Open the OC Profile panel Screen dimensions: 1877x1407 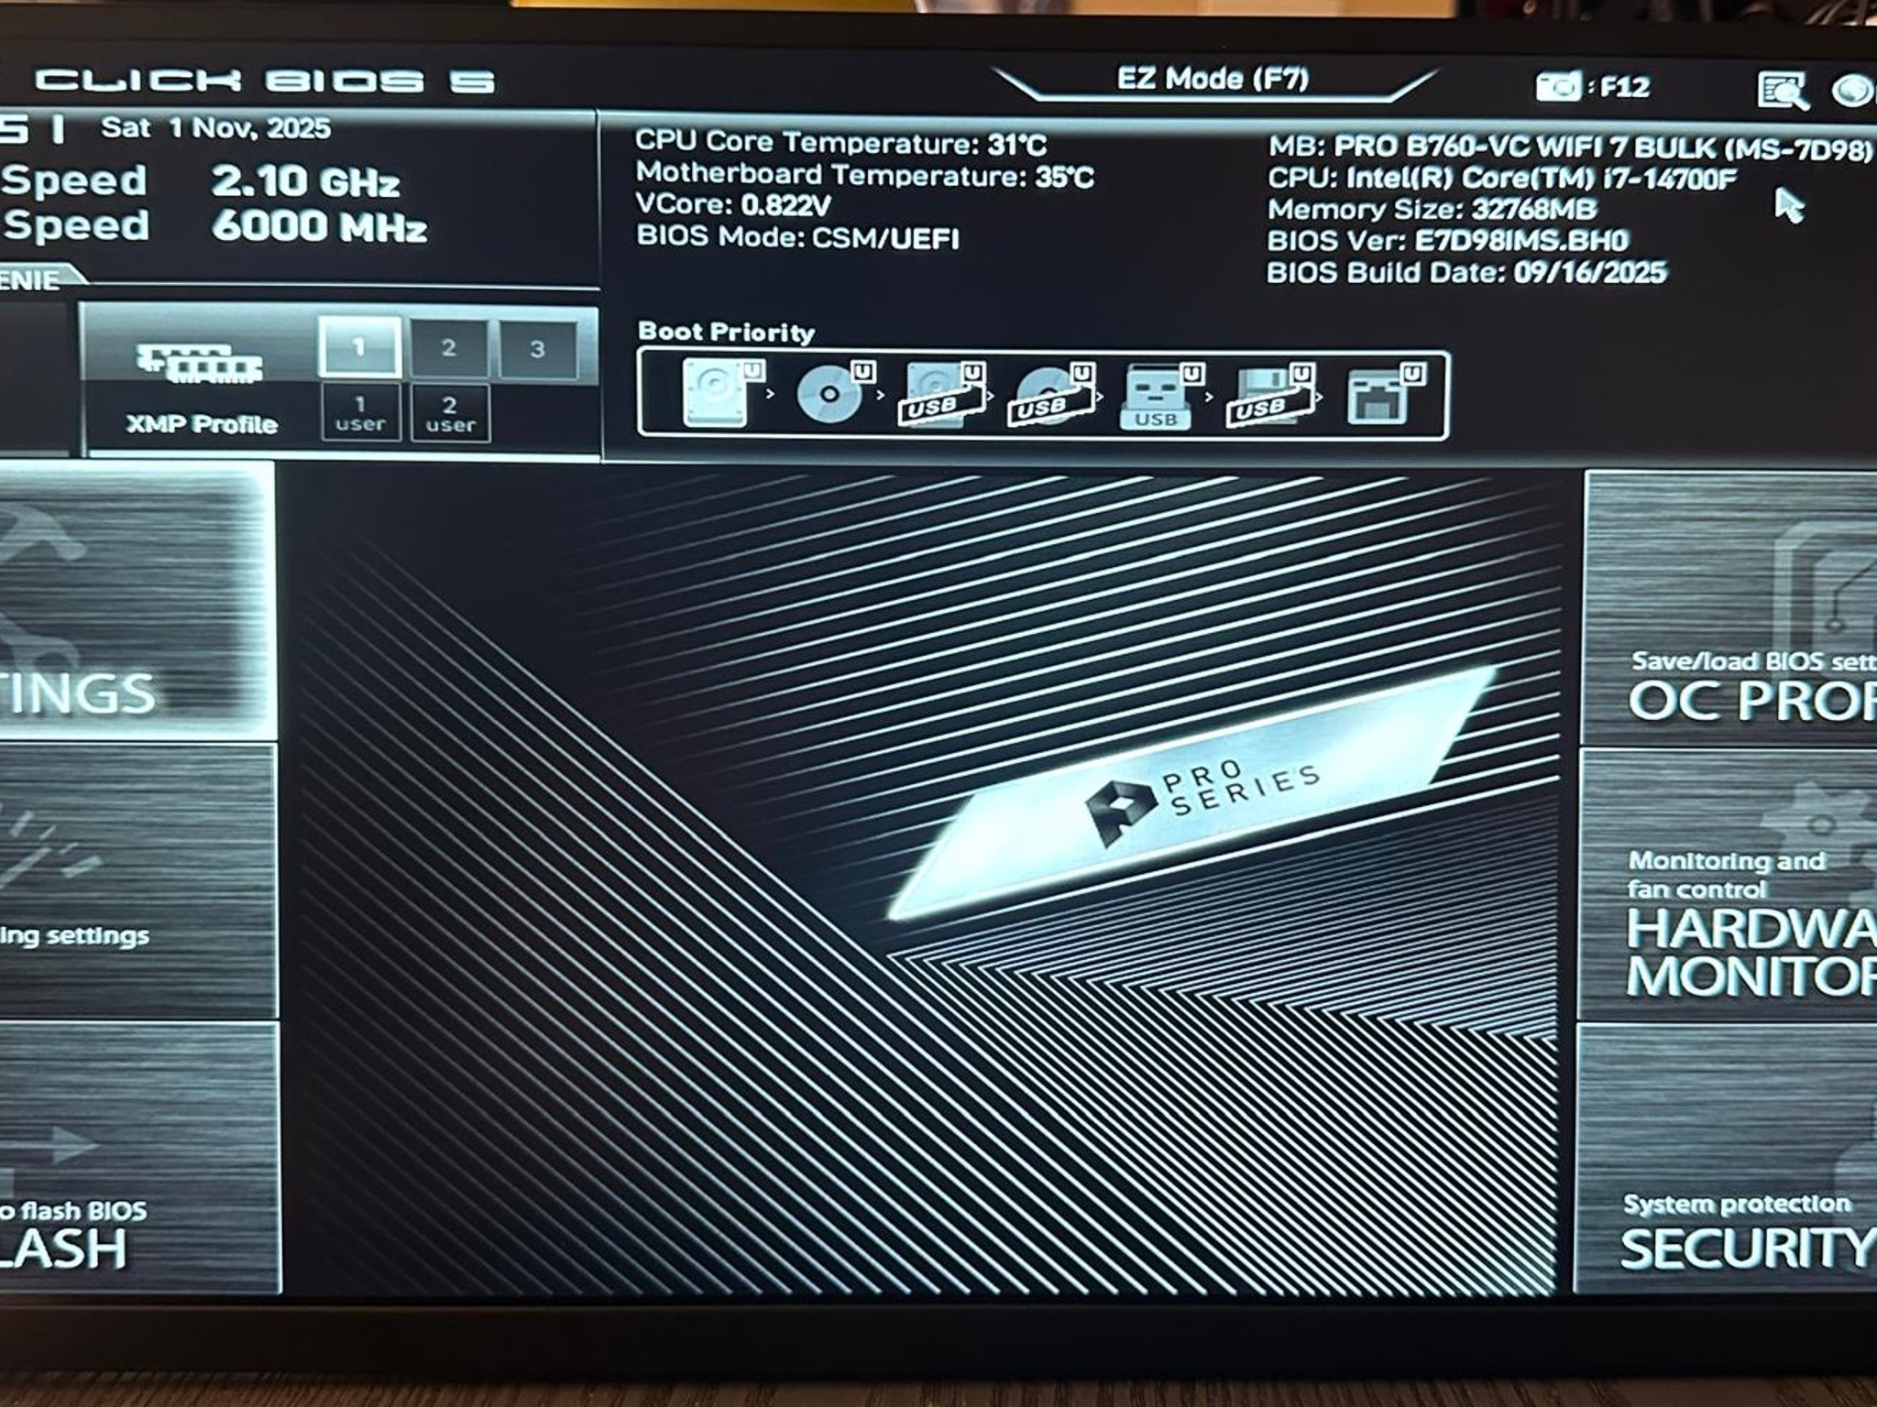(1729, 608)
